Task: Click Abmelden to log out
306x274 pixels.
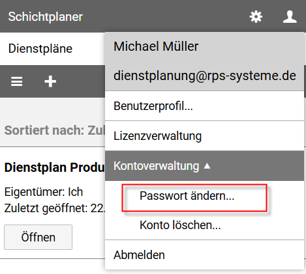Action: click(204, 255)
